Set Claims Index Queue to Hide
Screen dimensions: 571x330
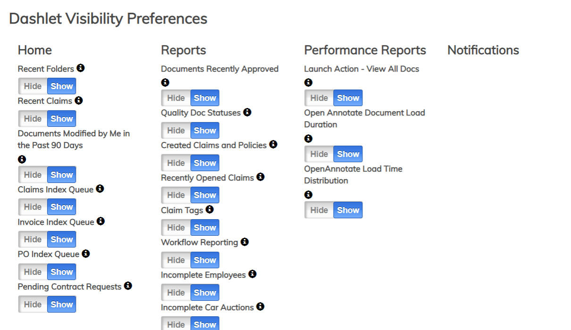pyautogui.click(x=33, y=207)
